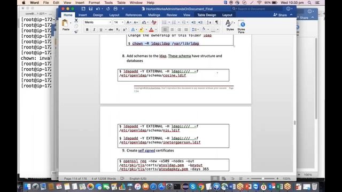
Task: Toggle Bold formatting
Action: 87,30
